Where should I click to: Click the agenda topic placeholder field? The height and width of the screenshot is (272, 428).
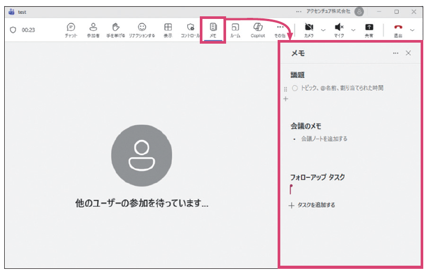tap(342, 88)
